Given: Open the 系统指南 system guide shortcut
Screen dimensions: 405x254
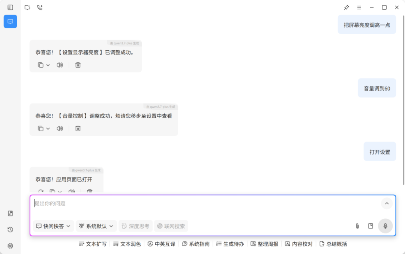Looking at the screenshot, I should 196,244.
